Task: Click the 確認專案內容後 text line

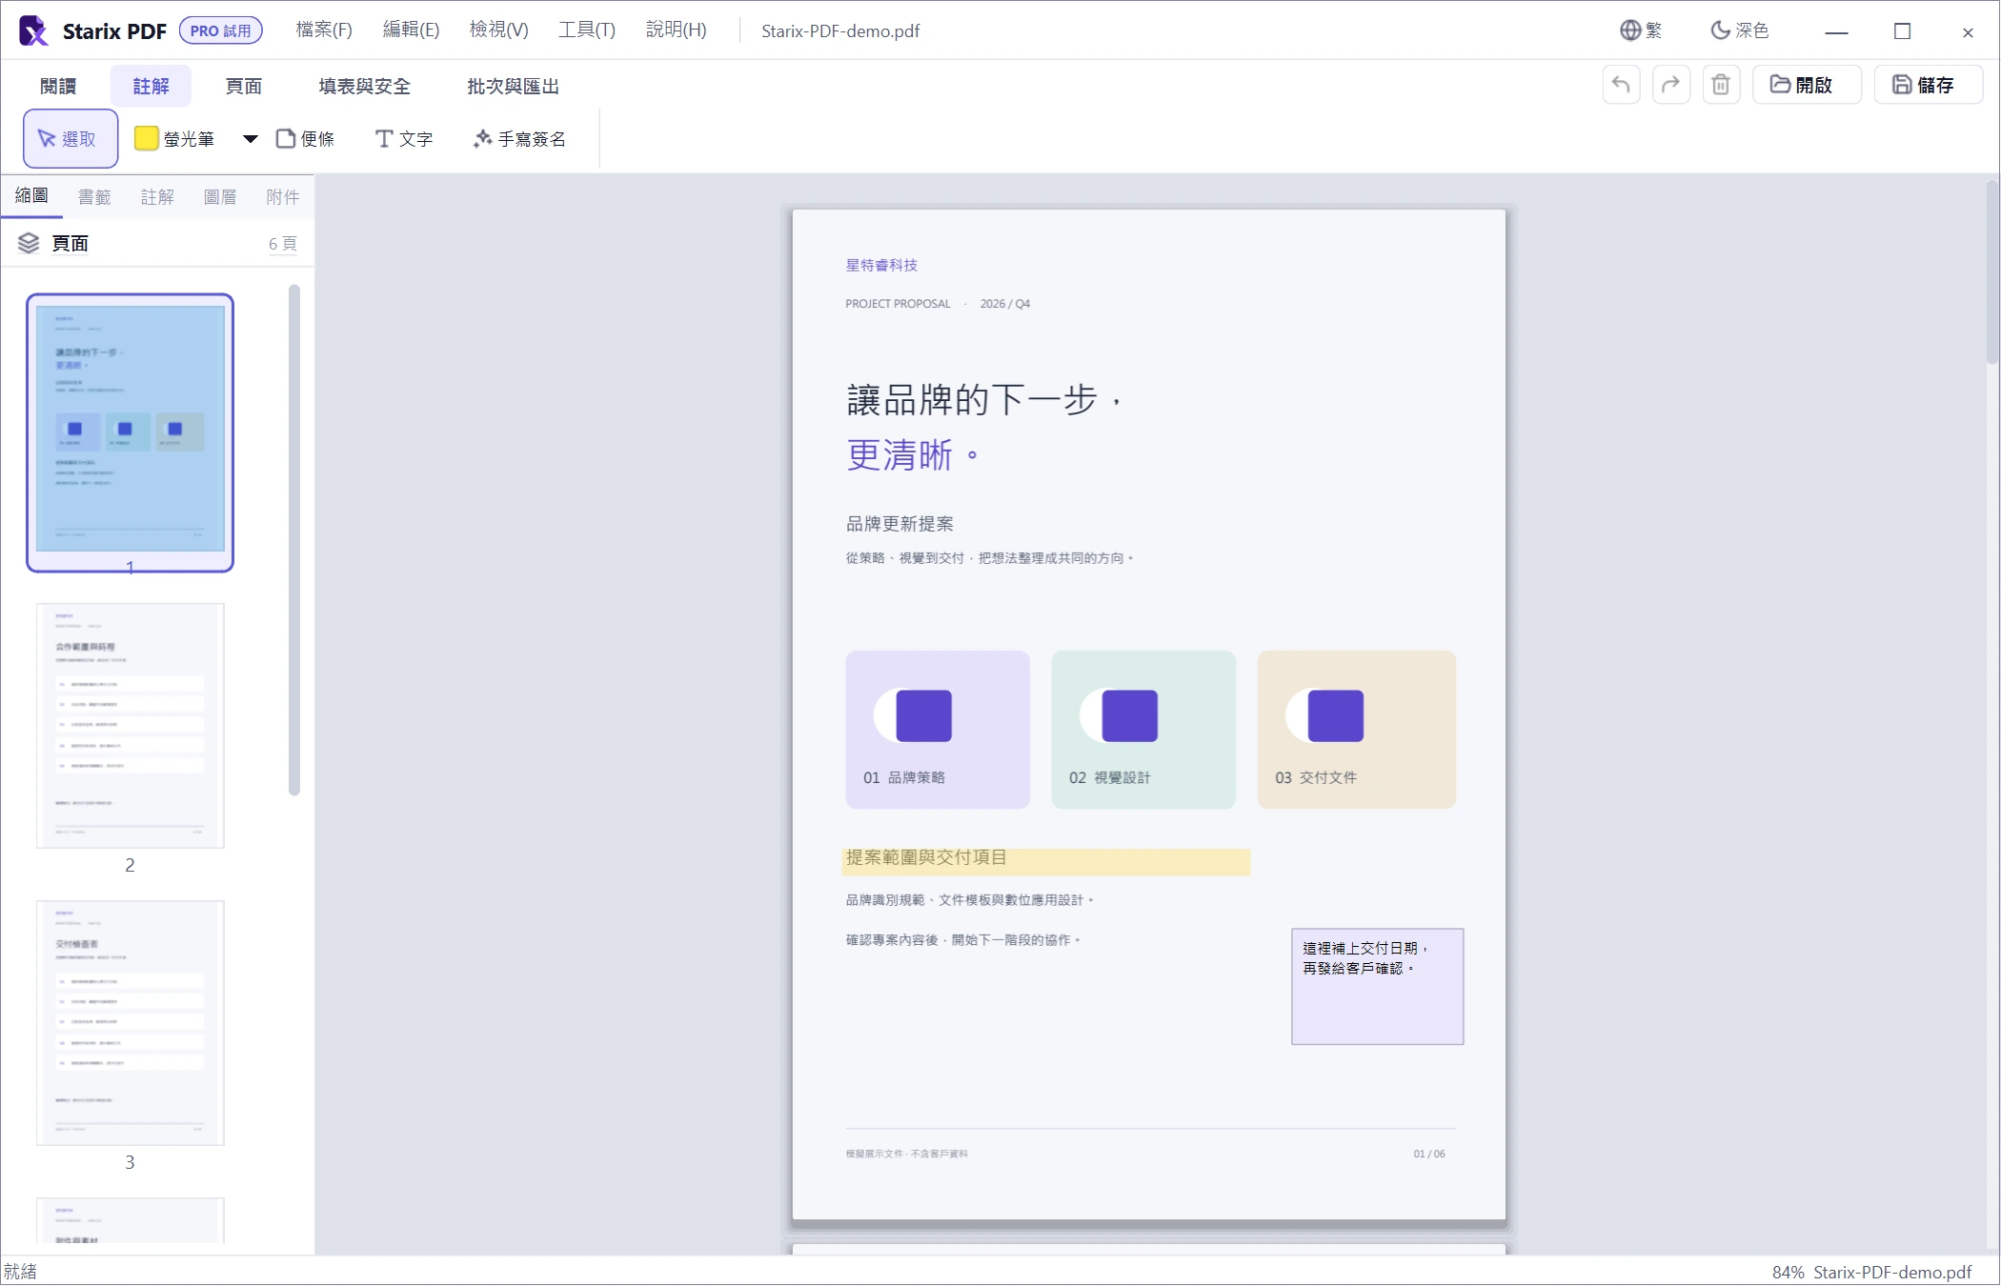Action: click(963, 940)
